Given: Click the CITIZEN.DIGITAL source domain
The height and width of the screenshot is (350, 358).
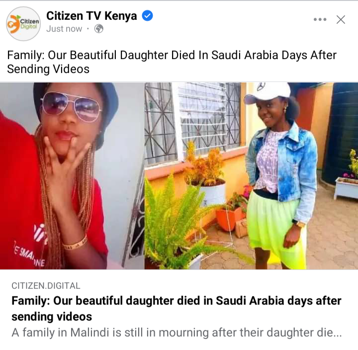Looking at the screenshot, I should click(46, 285).
